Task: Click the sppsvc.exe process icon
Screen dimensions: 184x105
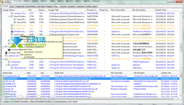Action: tap(12, 34)
